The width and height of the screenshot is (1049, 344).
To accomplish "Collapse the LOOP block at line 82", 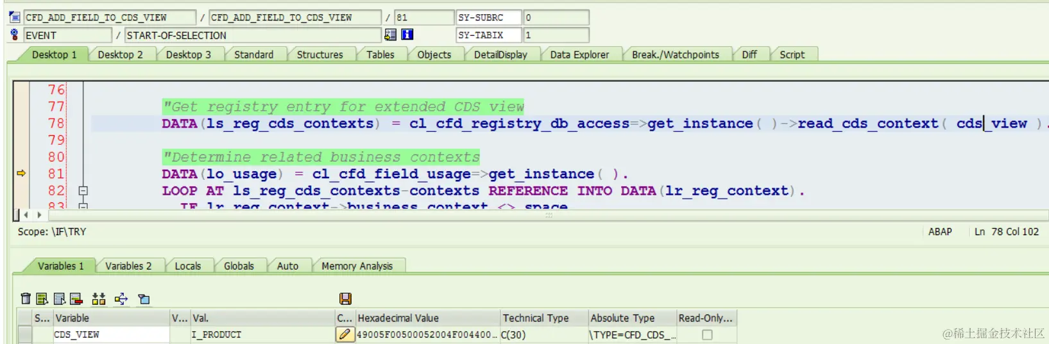I will pyautogui.click(x=83, y=190).
